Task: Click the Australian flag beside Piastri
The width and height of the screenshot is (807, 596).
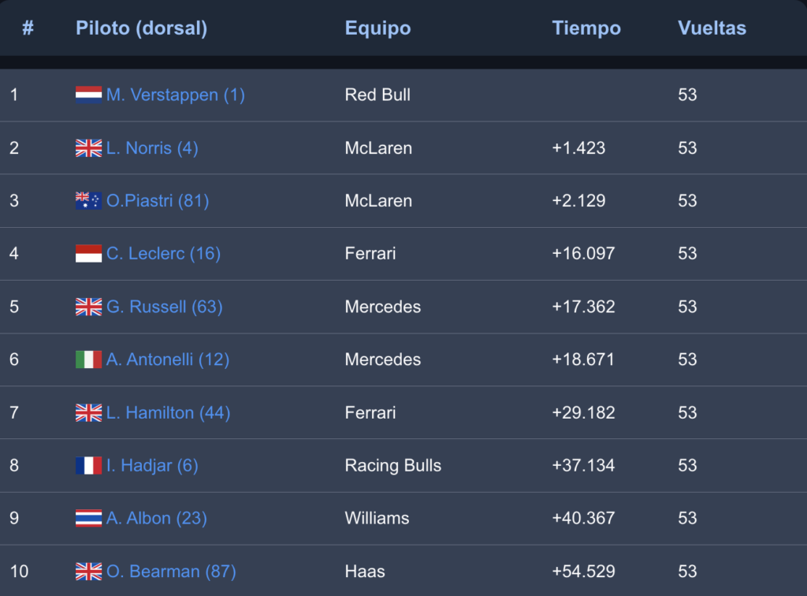Action: (x=88, y=201)
